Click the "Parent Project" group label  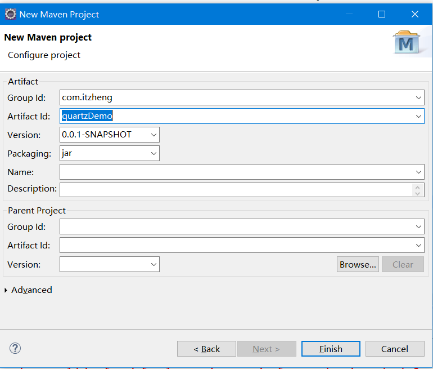click(x=37, y=211)
